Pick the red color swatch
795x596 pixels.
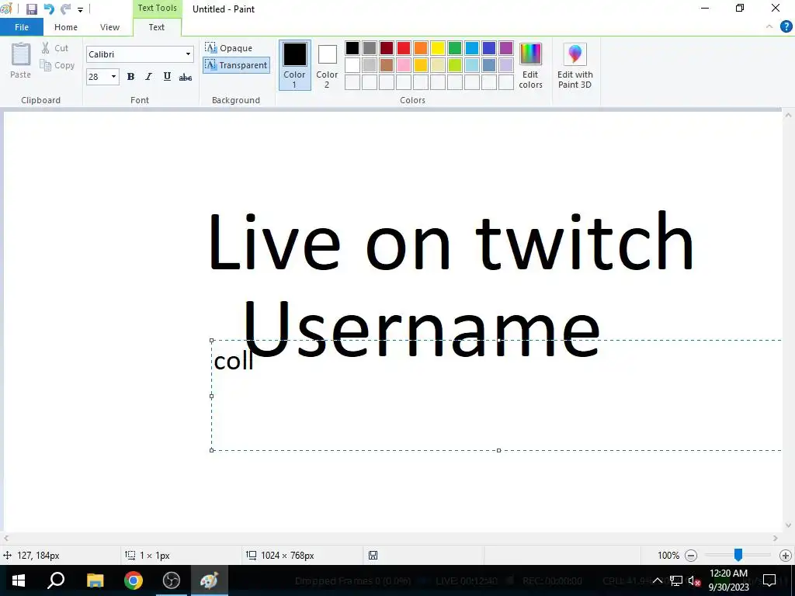tap(404, 48)
